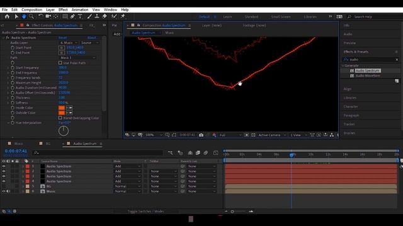Select the Puppet Pin tool
Image resolution: width=403 pixels, height=226 pixels.
123,16
